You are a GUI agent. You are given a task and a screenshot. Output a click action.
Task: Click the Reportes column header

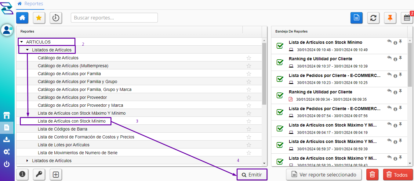coord(129,31)
